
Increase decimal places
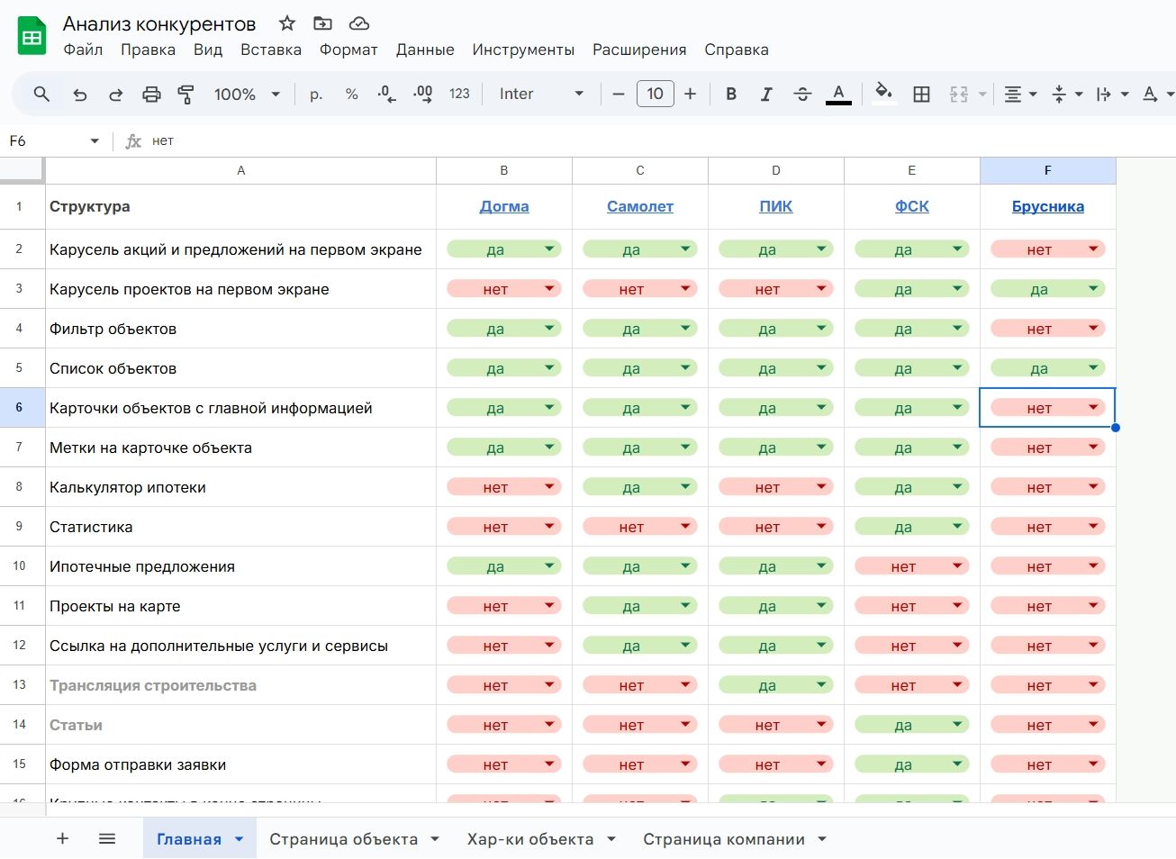click(x=422, y=94)
